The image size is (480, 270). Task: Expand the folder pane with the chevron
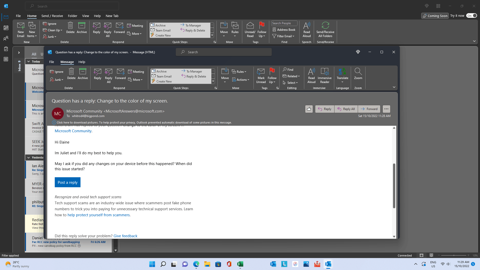coord(19,53)
